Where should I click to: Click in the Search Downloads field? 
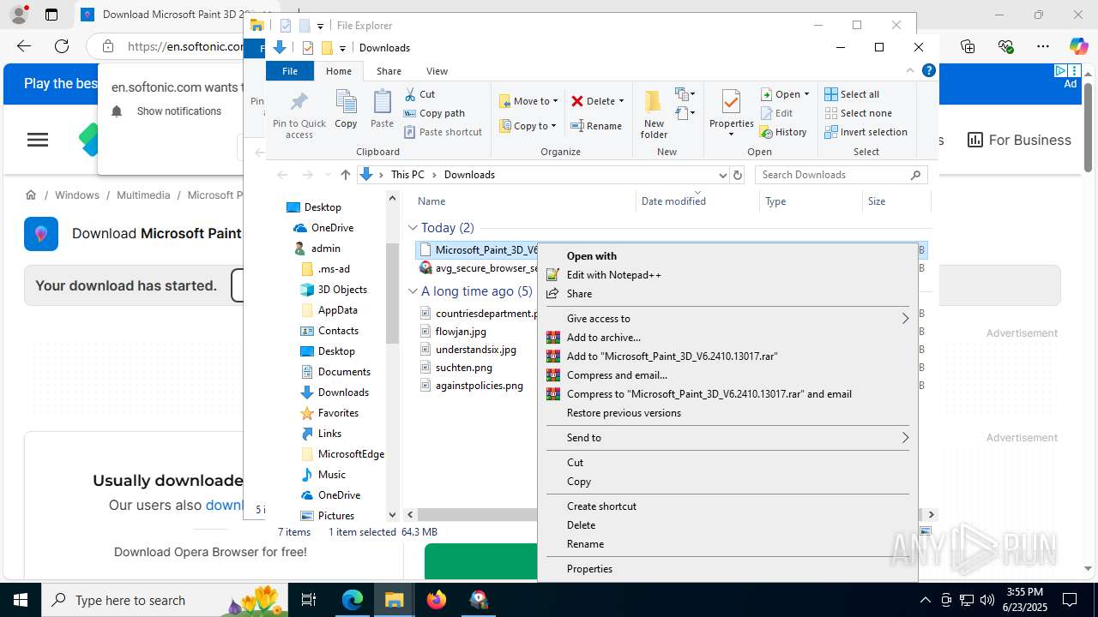click(x=832, y=175)
